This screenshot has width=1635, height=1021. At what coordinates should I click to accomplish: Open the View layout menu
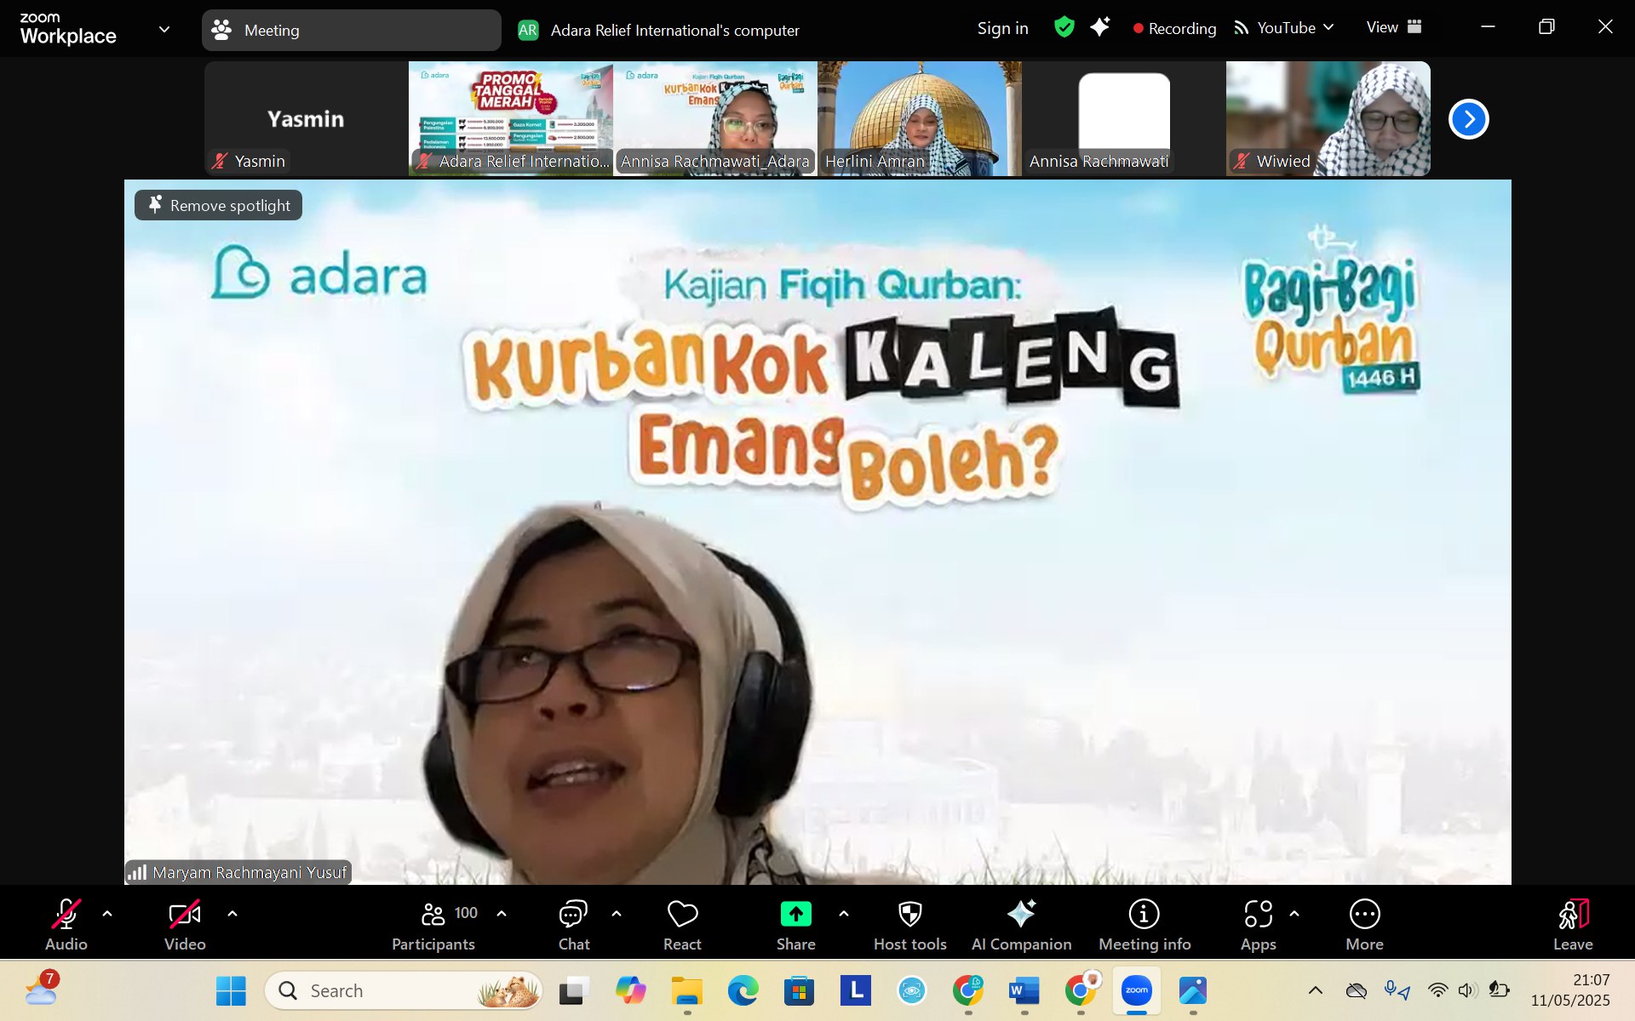tap(1393, 27)
